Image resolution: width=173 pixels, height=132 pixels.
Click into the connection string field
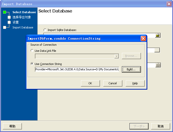click(x=77, y=69)
